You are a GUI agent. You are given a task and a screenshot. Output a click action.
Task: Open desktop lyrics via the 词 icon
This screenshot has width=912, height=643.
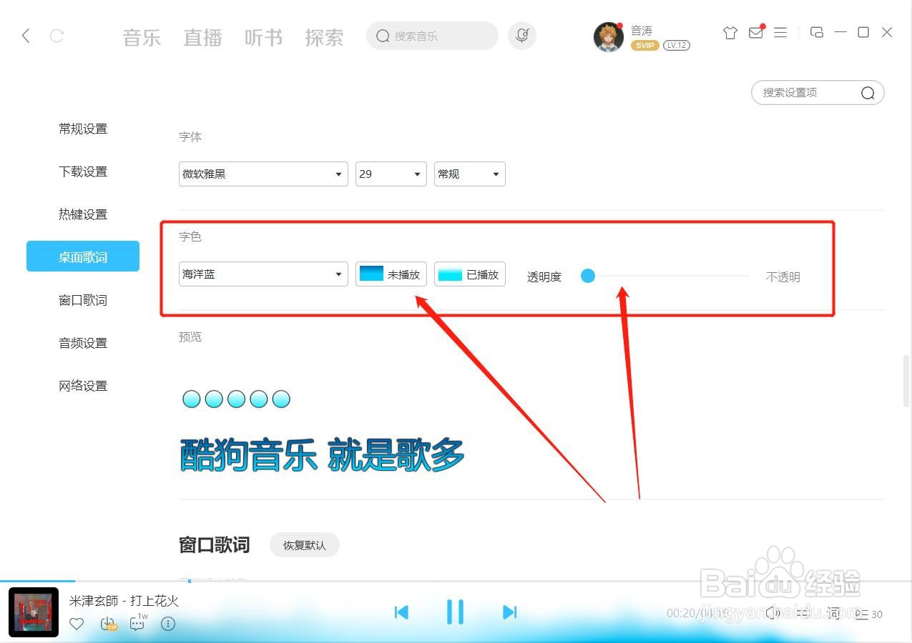(x=833, y=613)
